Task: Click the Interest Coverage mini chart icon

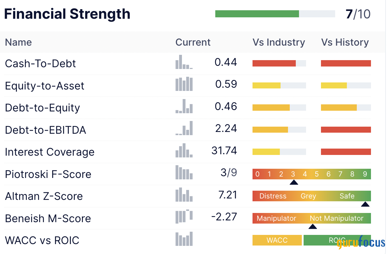Action: (184, 151)
